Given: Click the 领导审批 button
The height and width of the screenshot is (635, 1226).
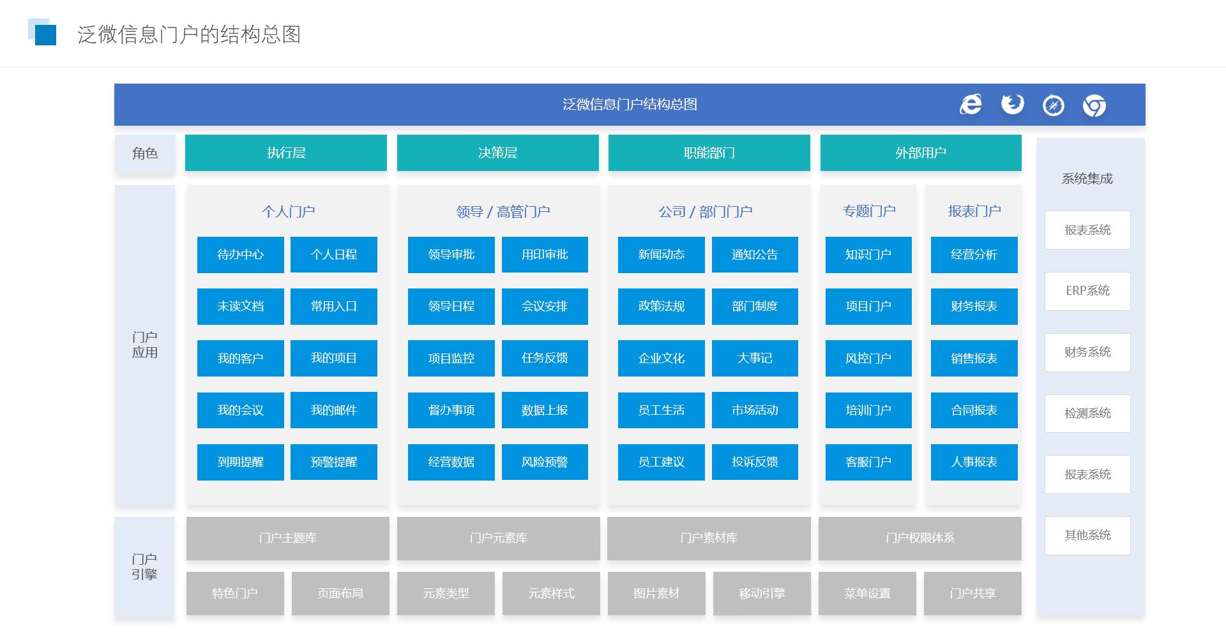Looking at the screenshot, I should (451, 255).
